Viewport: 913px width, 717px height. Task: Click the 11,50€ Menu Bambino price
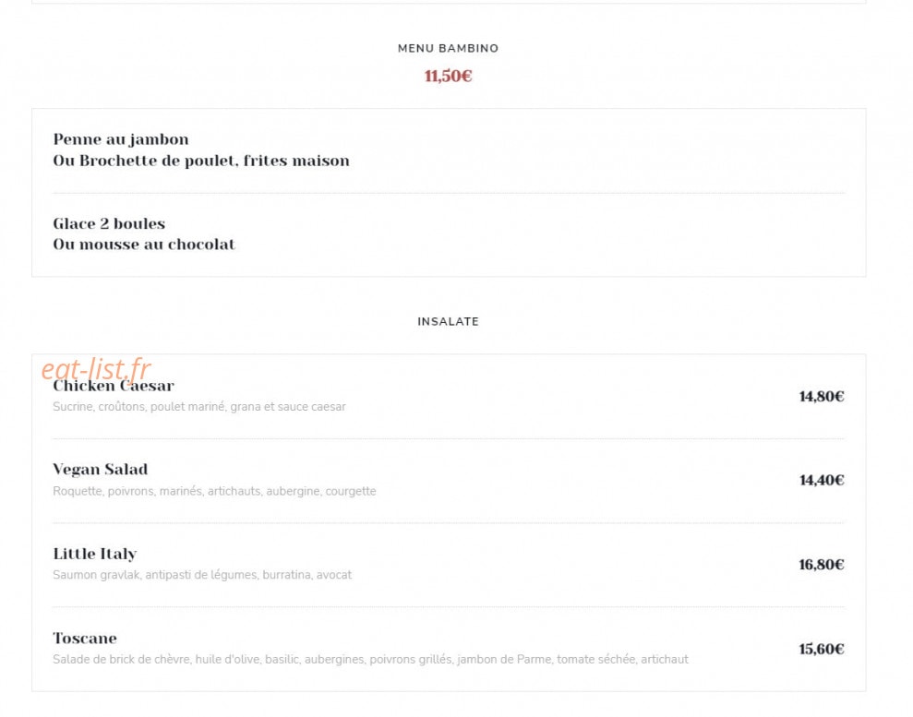point(448,76)
